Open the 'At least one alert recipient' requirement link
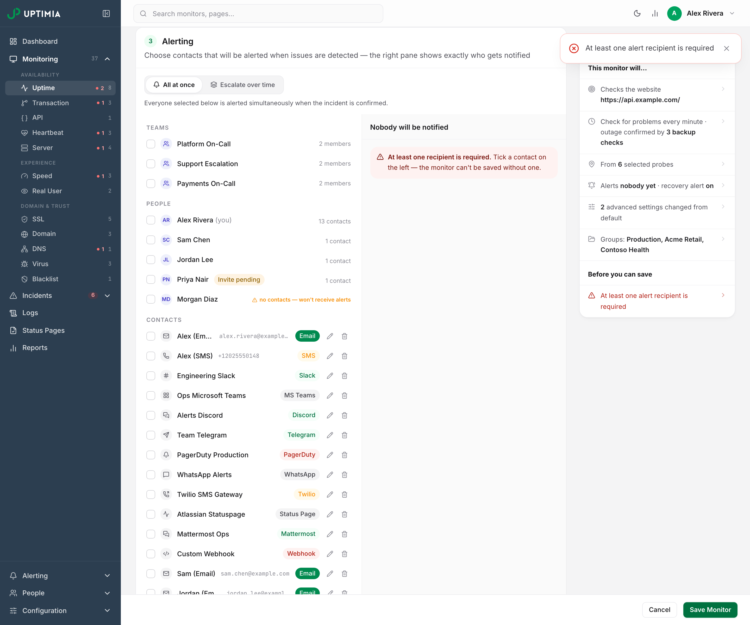The image size is (750, 625). click(657, 301)
